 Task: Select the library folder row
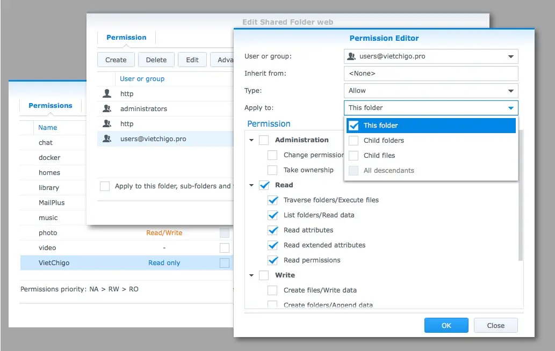pos(53,188)
